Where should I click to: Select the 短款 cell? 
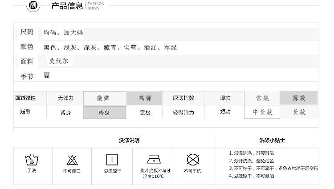pos(224,112)
